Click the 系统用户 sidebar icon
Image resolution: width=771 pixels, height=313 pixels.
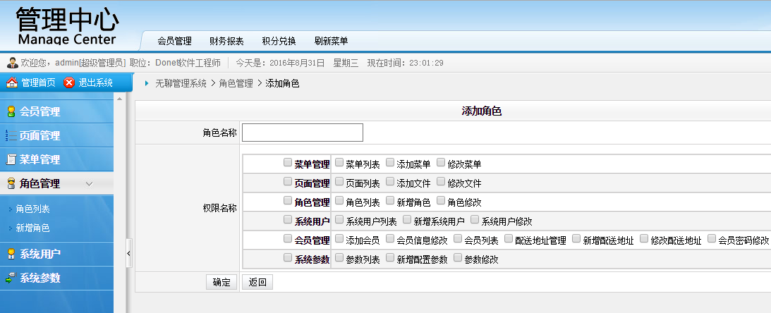11,254
